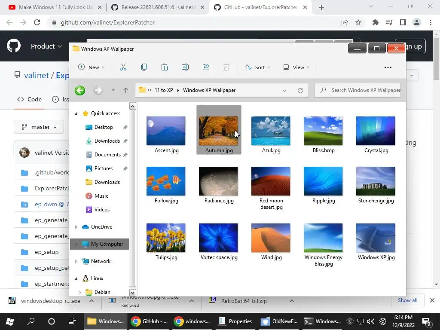Screen dimensions: 440x330
Task: Open taskbar Search magnifier icon
Action: coord(31,321)
